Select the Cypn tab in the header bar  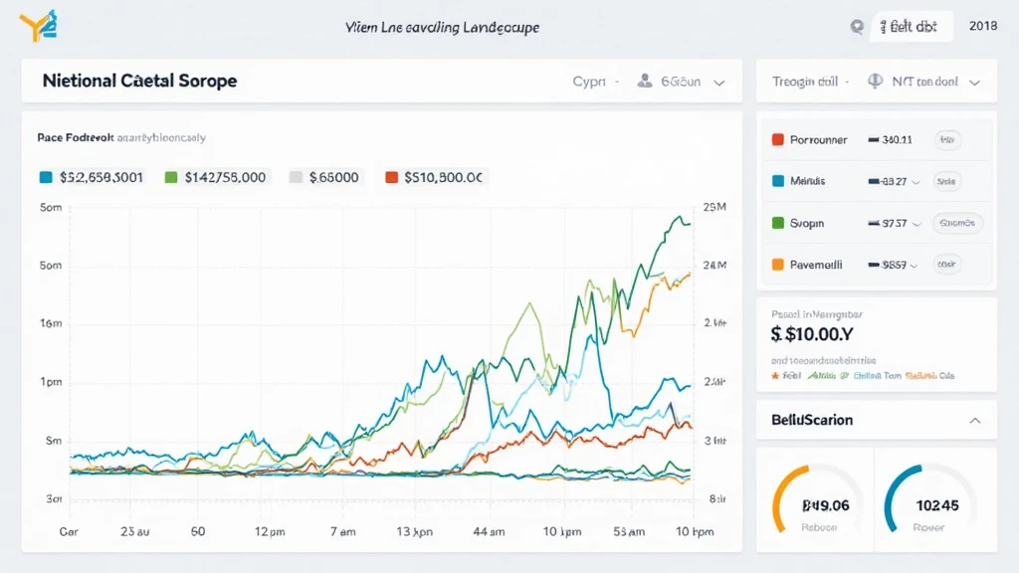pyautogui.click(x=589, y=82)
